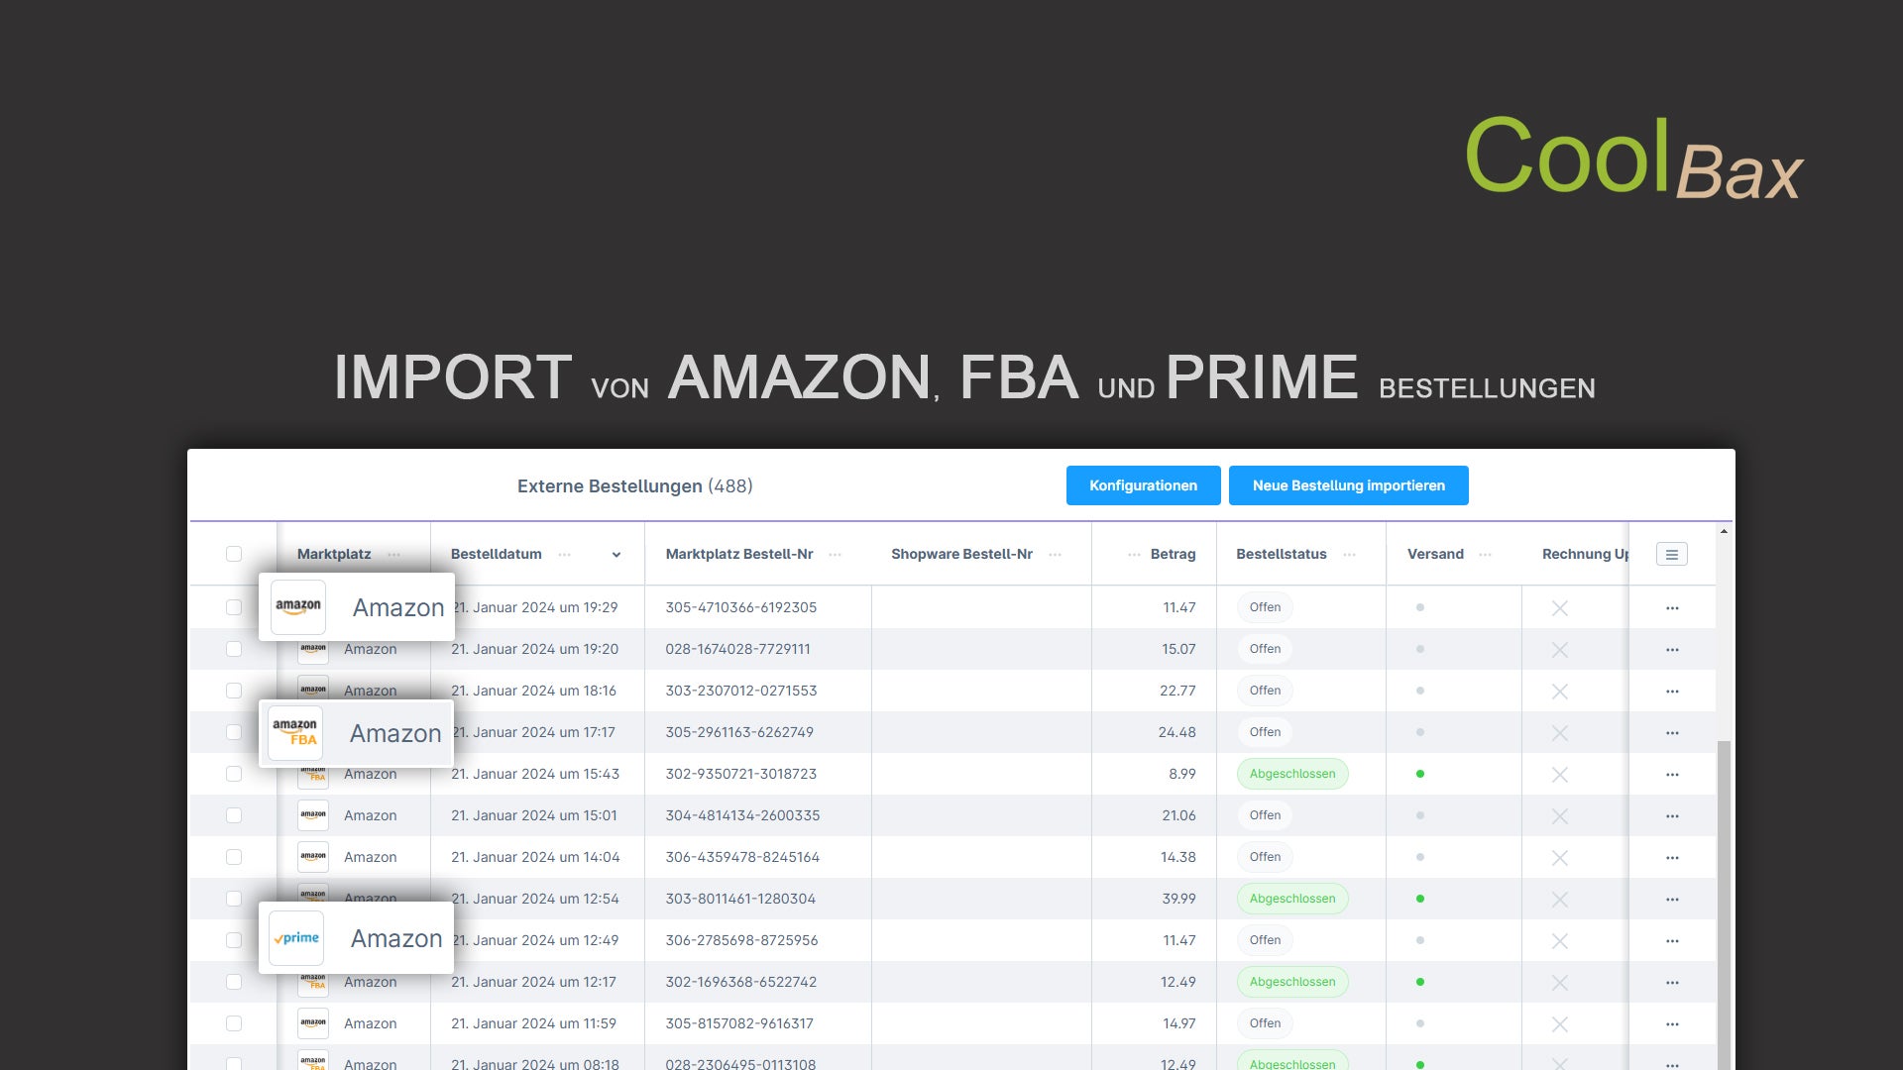Viewport: 1903px width, 1070px height.
Task: Check the row for order 303-8011461-1280304
Action: [x=234, y=899]
